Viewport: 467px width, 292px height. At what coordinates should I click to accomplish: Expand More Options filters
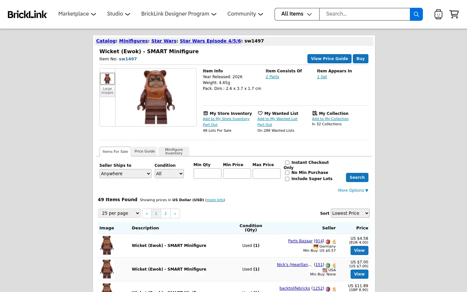[x=353, y=190]
